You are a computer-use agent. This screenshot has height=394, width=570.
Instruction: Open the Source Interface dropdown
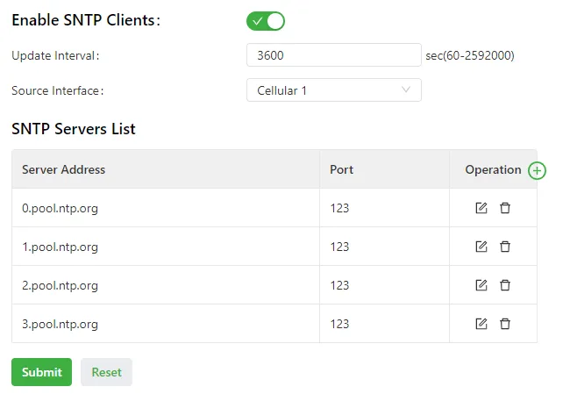tap(334, 90)
